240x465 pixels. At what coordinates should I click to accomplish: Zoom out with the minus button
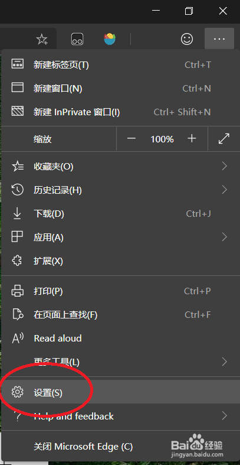tap(131, 138)
